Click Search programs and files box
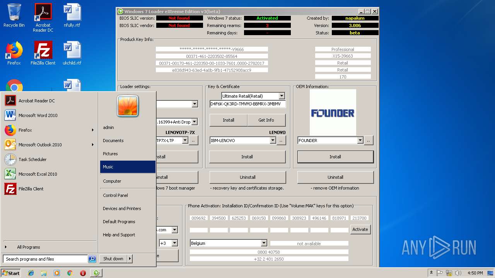Screen dimensions: 495x278 click(x=45, y=259)
